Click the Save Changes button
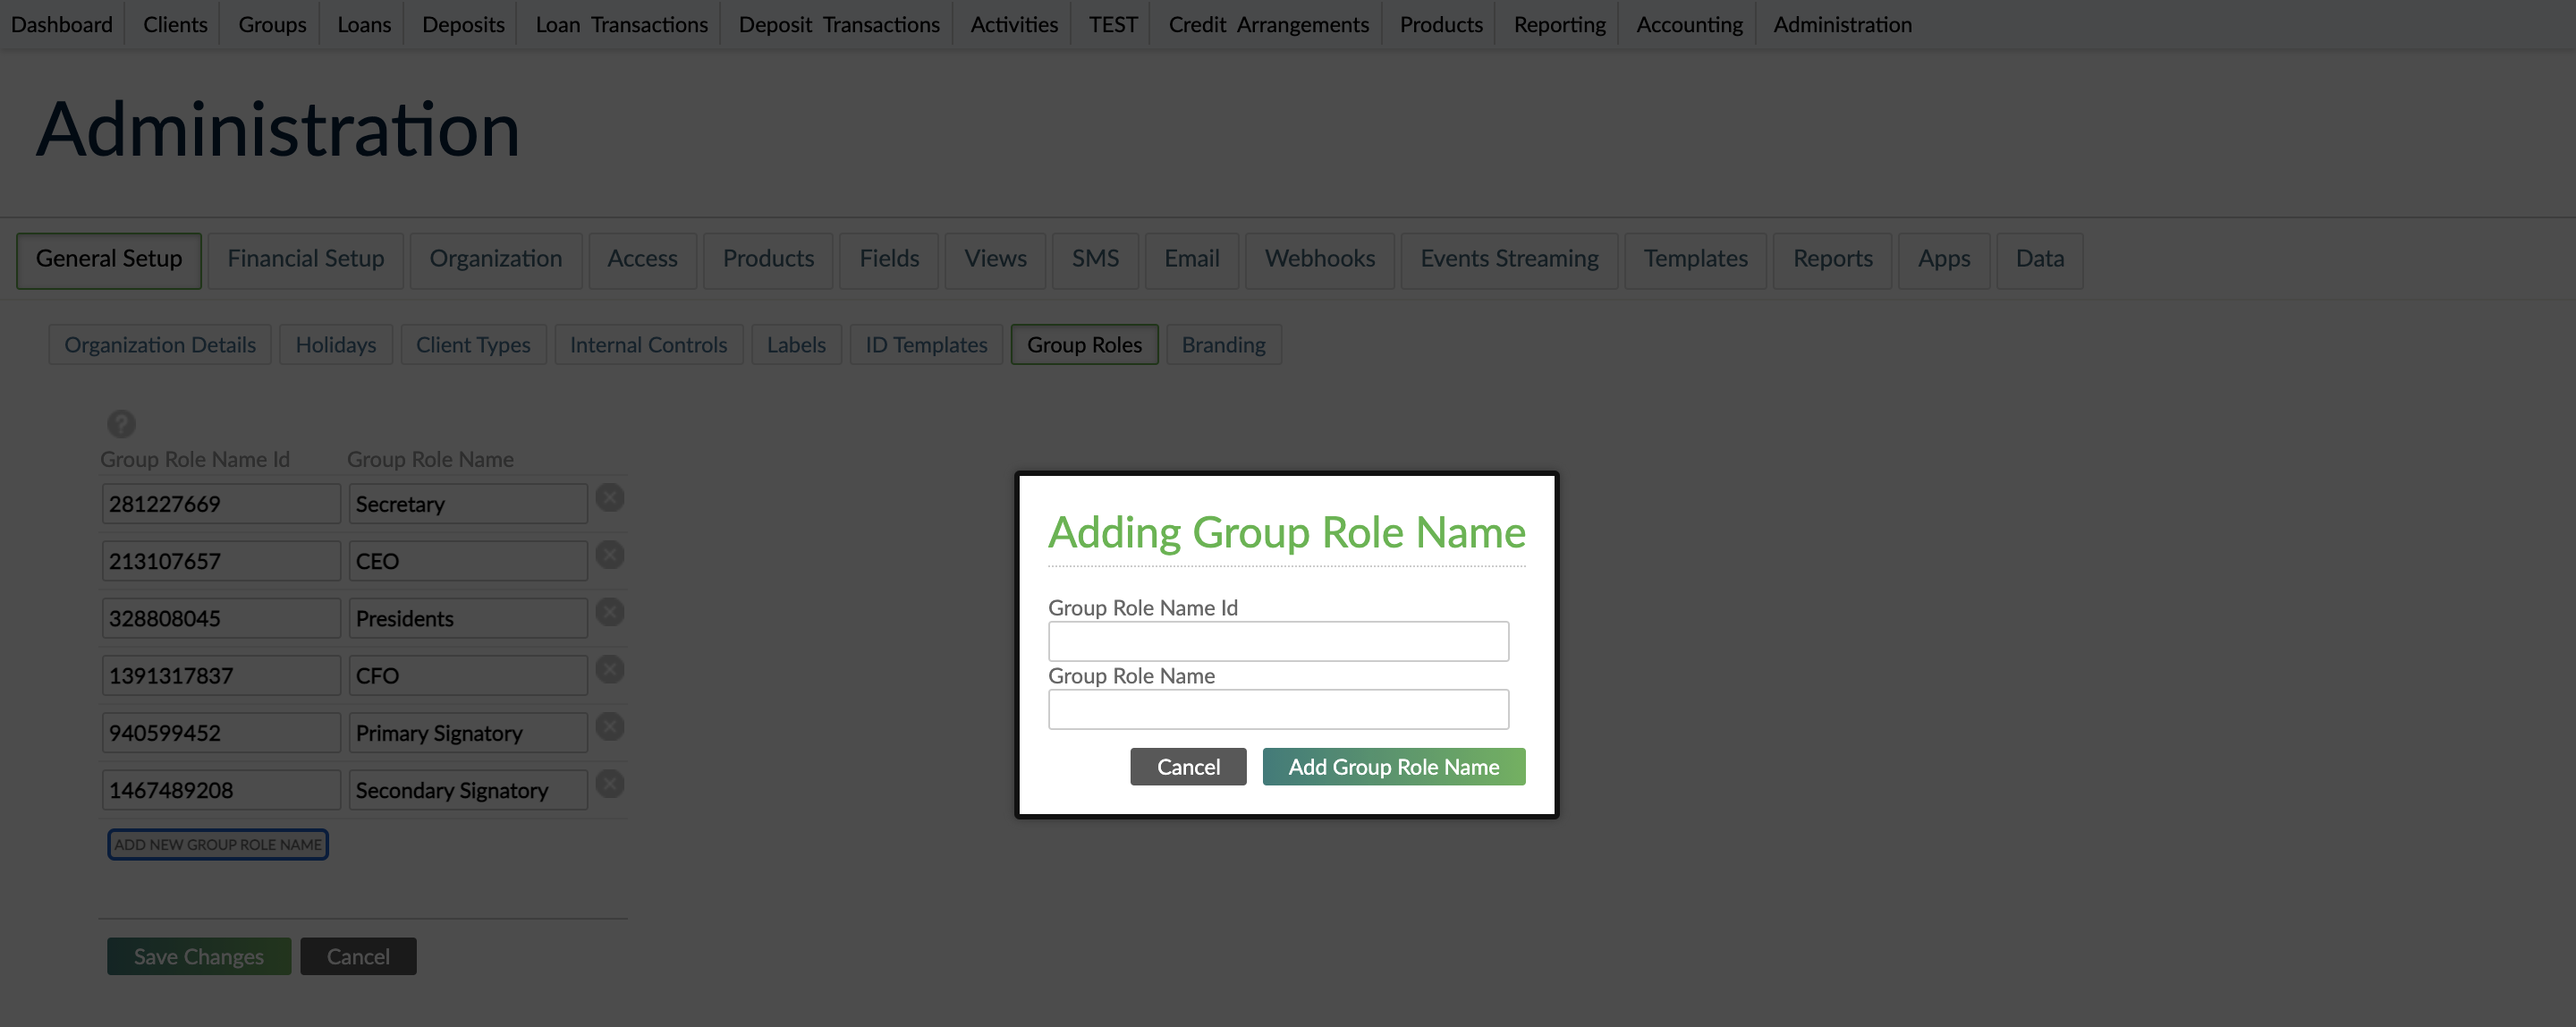Image resolution: width=2576 pixels, height=1027 pixels. [x=198, y=955]
